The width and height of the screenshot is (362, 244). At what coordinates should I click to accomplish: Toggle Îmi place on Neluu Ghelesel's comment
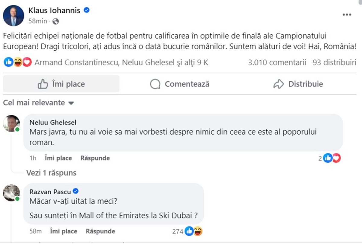[x=58, y=158]
